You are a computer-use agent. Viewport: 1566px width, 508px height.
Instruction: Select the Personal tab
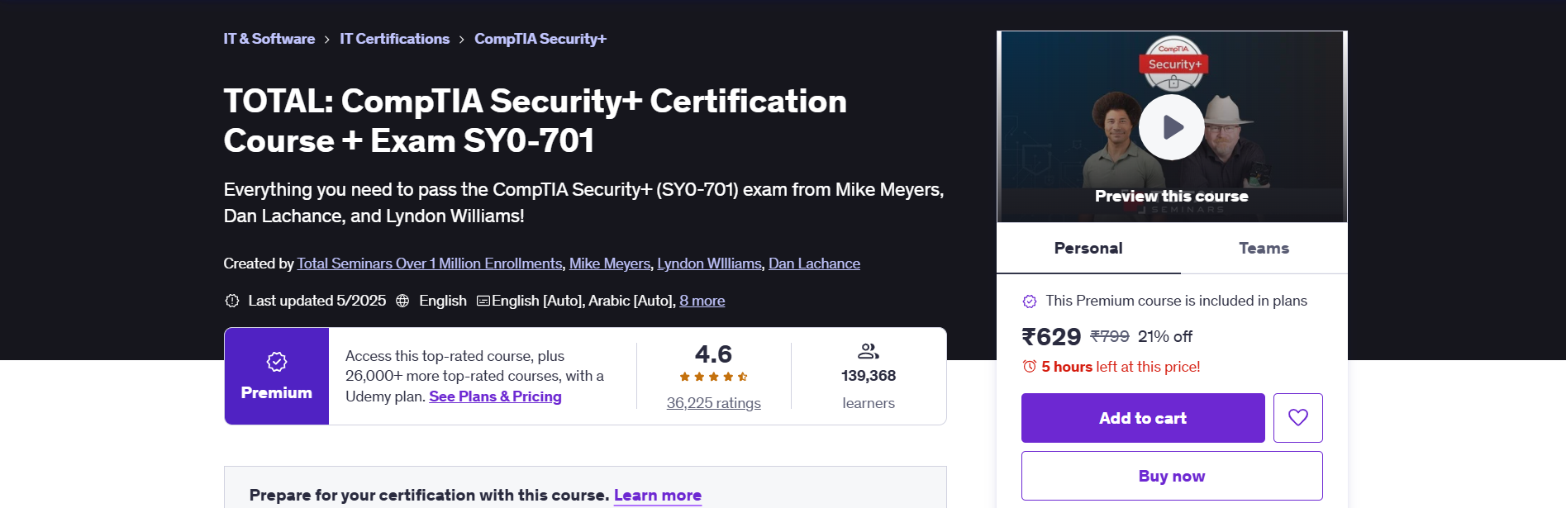1088,248
